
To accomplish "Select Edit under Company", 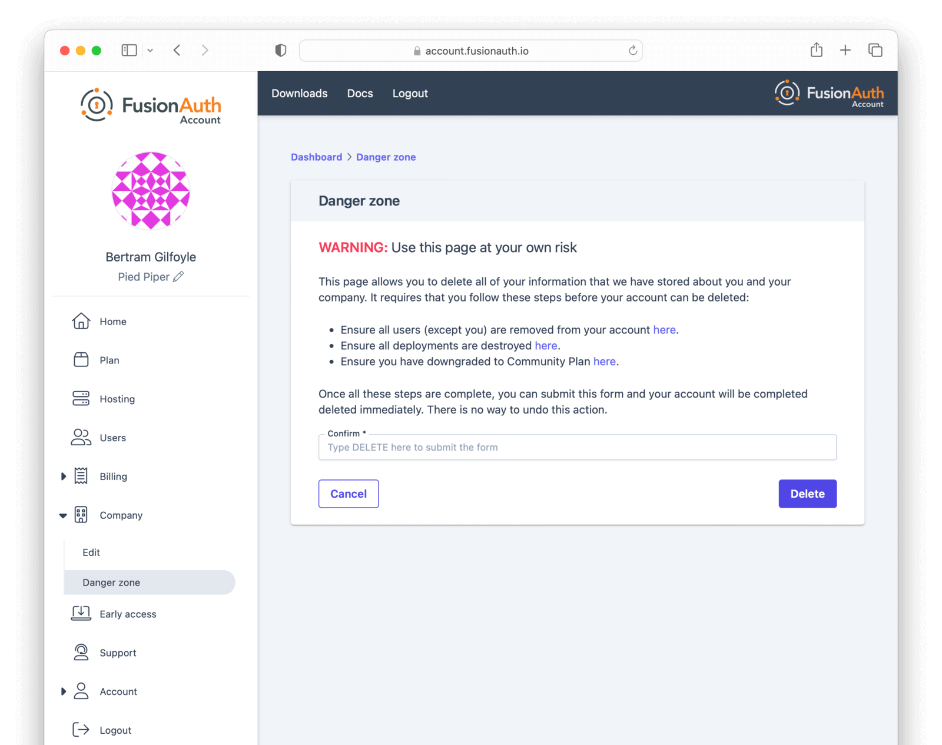I will pyautogui.click(x=91, y=552).
